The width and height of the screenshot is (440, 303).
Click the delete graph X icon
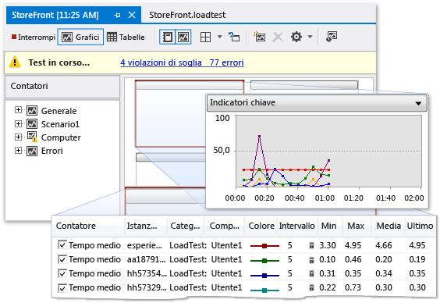pos(278,37)
